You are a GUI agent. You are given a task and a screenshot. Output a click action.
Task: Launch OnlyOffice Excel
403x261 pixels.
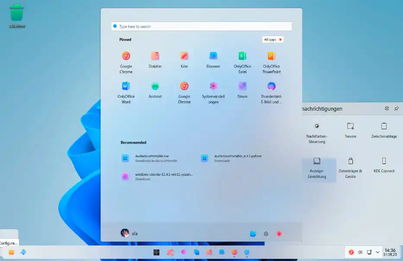pos(242,62)
